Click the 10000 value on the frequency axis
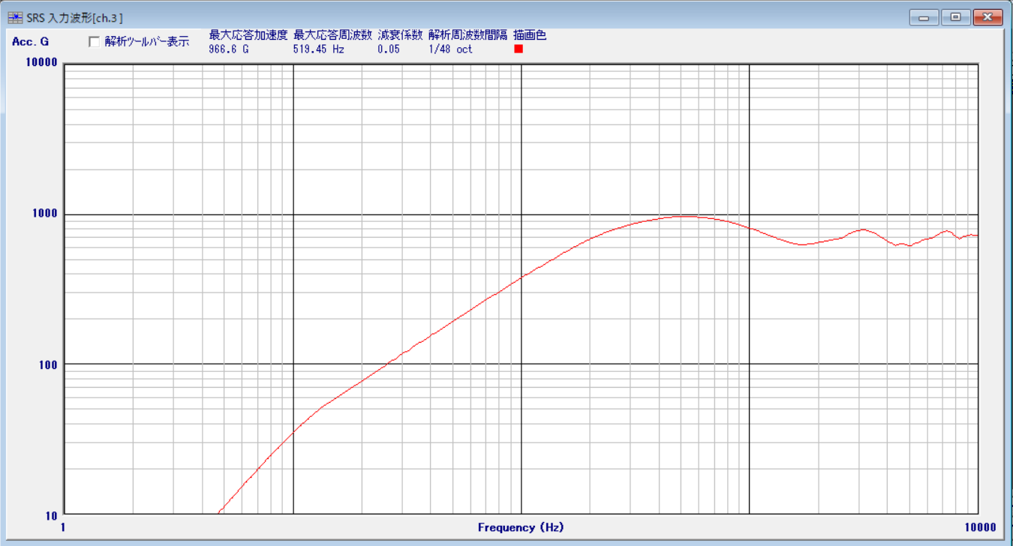This screenshot has width=1013, height=546. [980, 527]
